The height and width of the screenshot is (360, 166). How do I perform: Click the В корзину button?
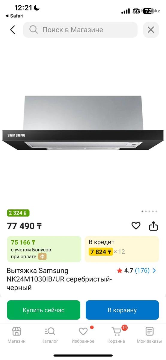[x=122, y=310]
